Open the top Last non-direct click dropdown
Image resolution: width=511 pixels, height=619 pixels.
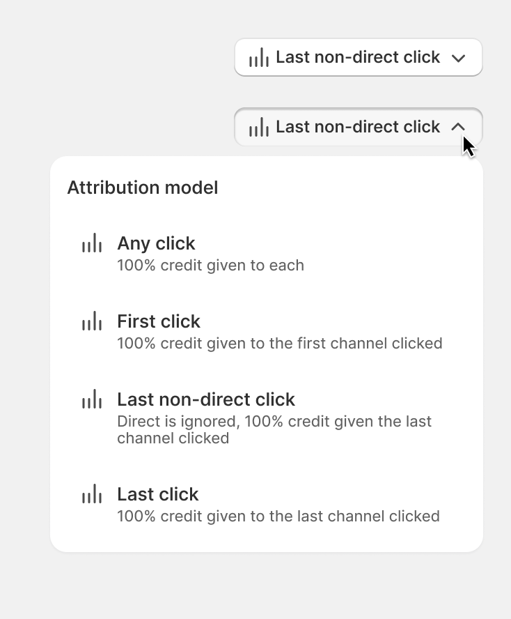click(x=358, y=57)
